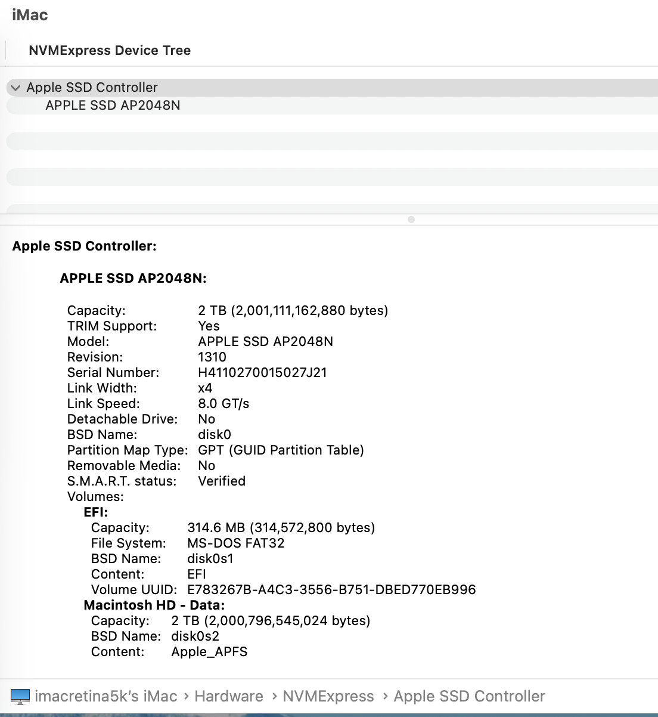Viewport: 658px width, 717px height.
Task: Click the S.M.A.R.T. status value Verified
Action: pos(222,481)
